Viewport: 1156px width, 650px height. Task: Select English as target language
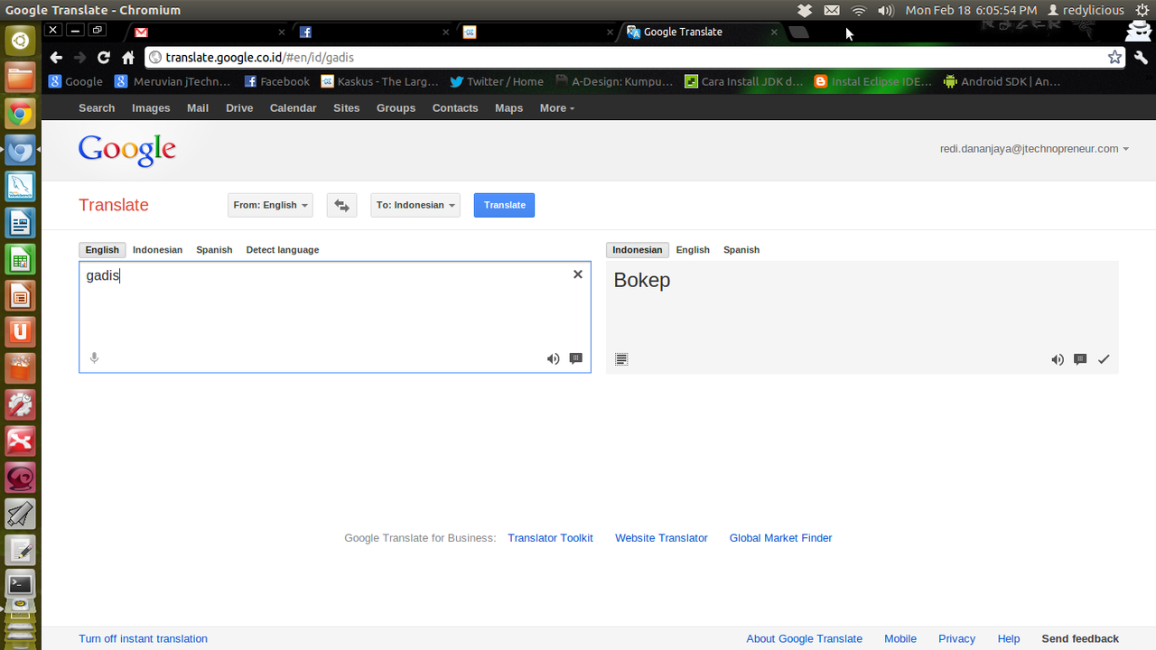(x=693, y=250)
